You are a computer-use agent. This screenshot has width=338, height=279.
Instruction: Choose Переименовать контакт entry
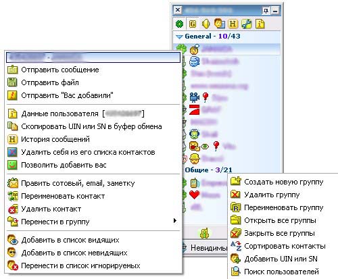coord(93,196)
